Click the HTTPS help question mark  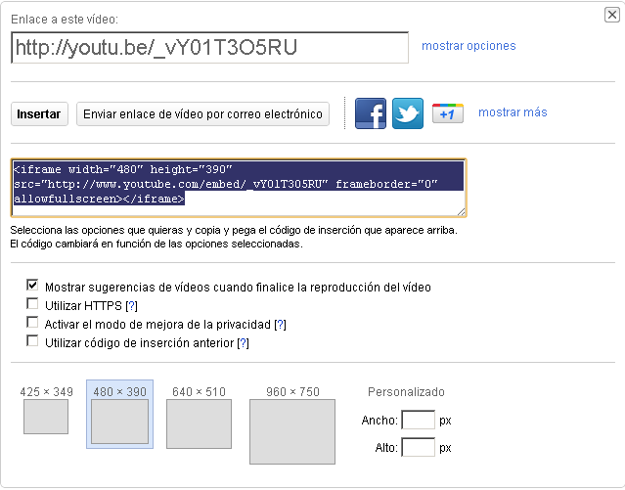[x=131, y=306]
